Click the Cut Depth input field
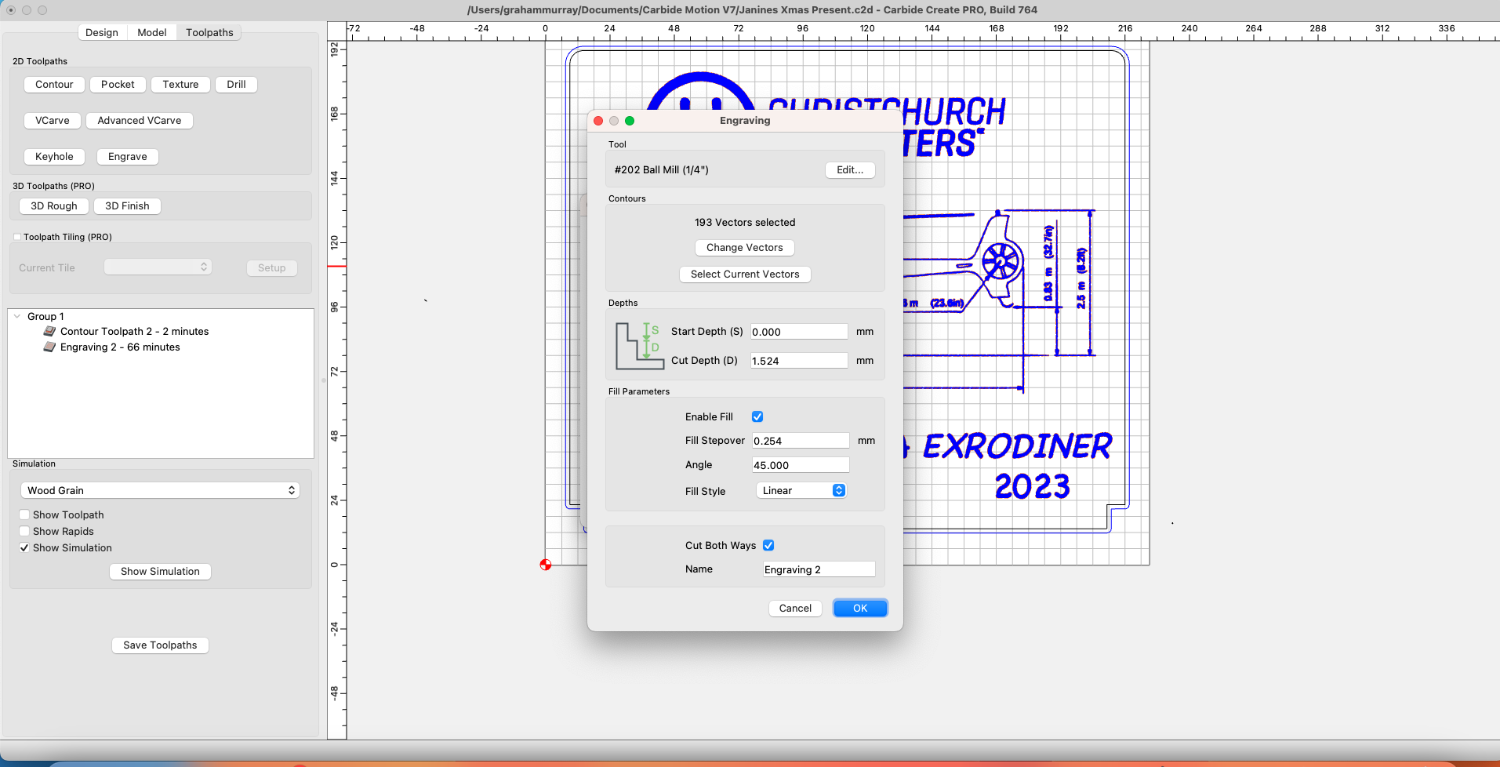Viewport: 1500px width, 767px height. pos(798,361)
